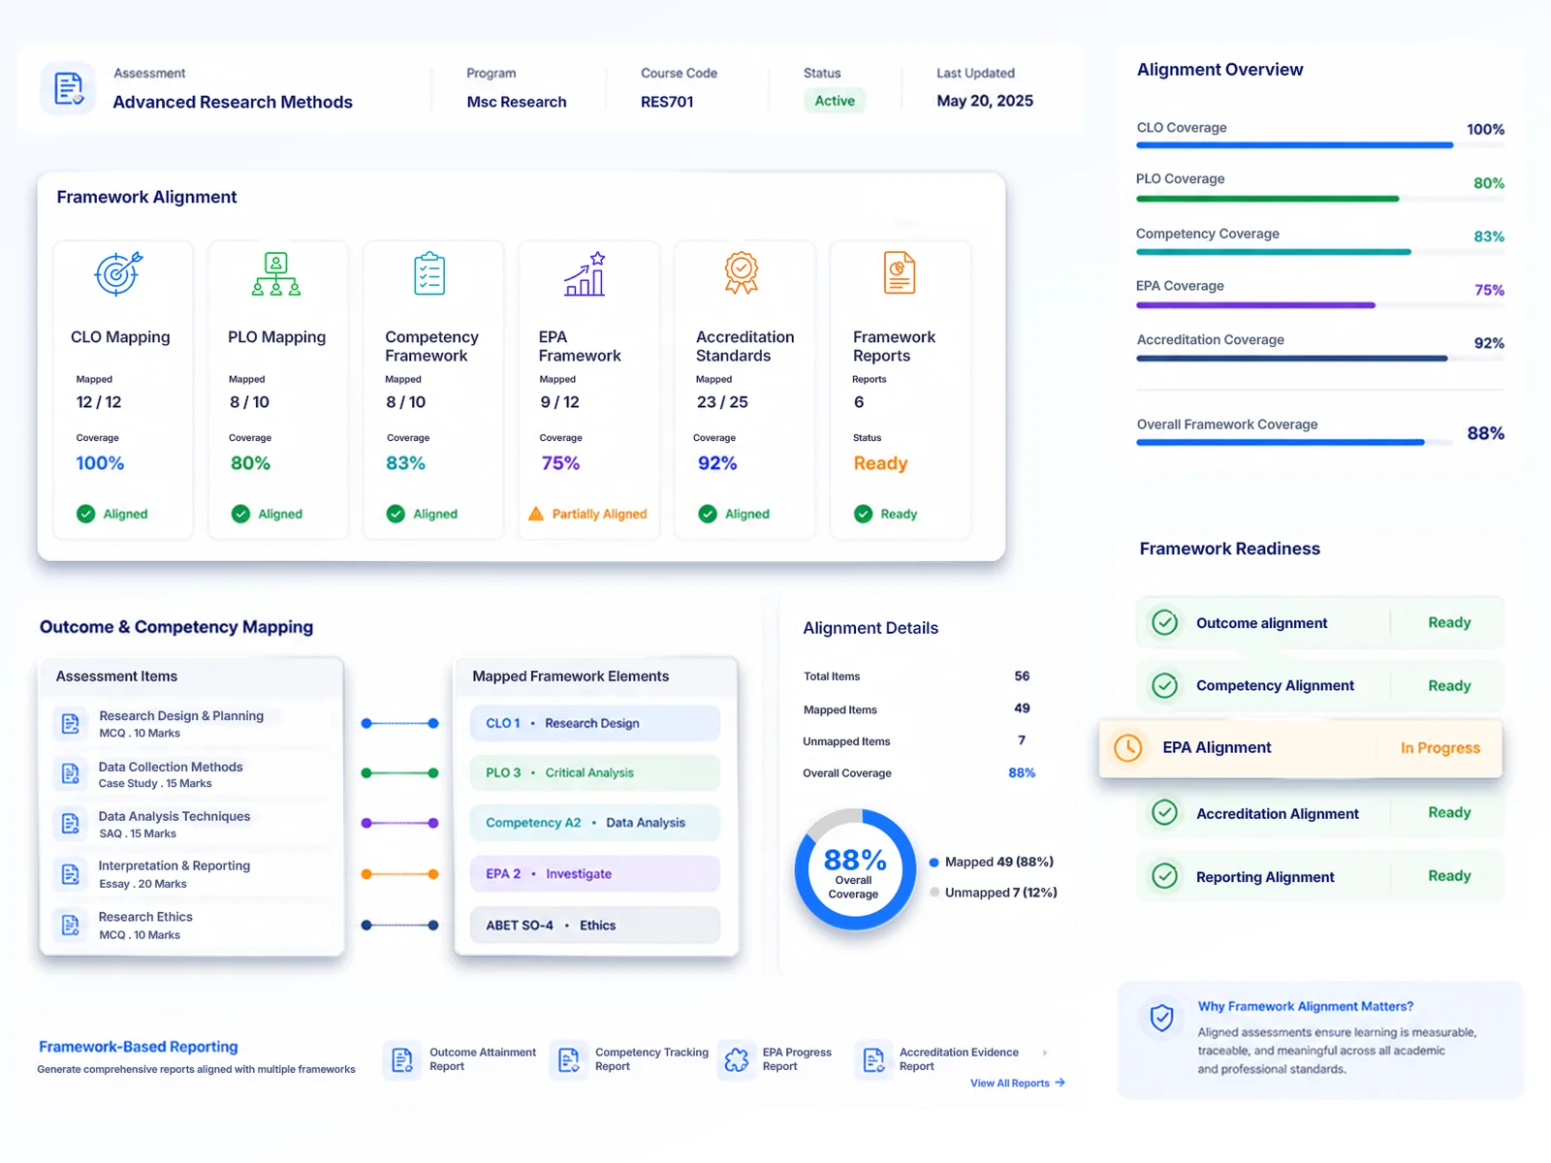Click the document icon beside Data Collection Methods

71,773
